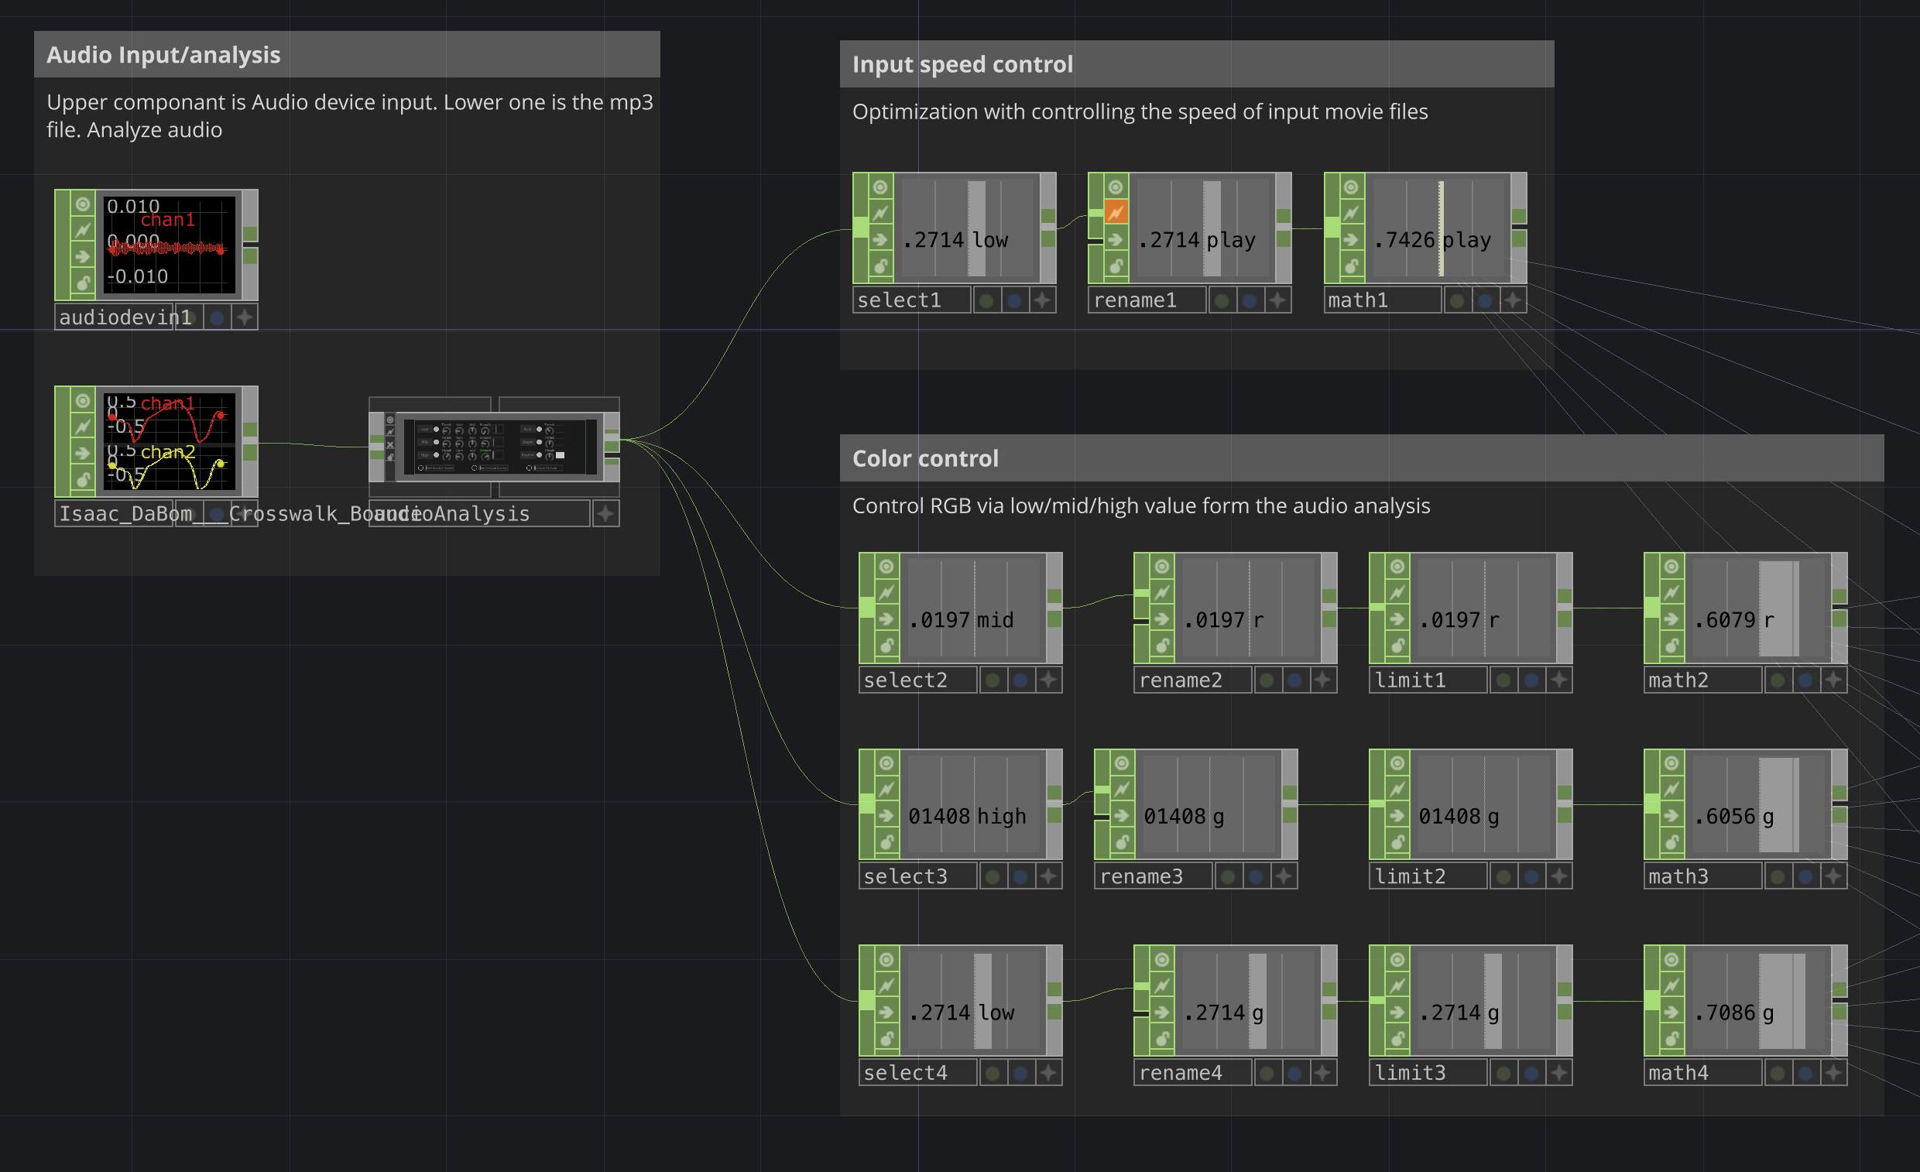Image resolution: width=1920 pixels, height=1172 pixels.
Task: Click the Color control annotation header
Action: point(924,458)
